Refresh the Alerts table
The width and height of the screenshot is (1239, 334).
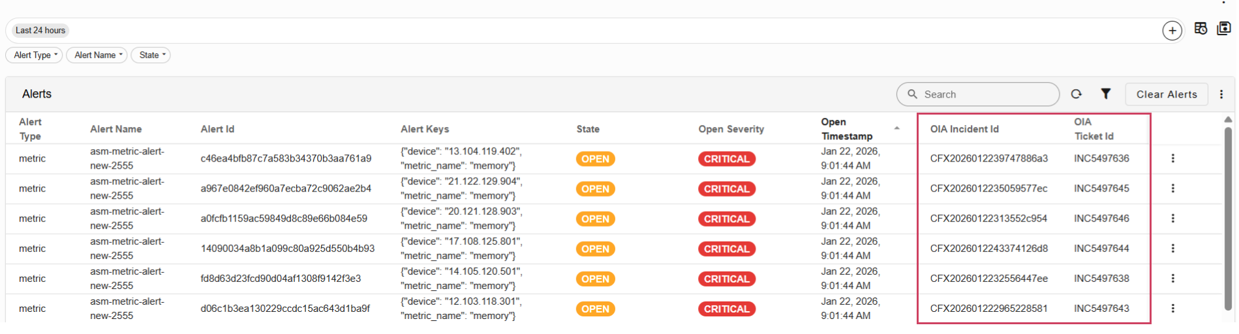pyautogui.click(x=1077, y=94)
